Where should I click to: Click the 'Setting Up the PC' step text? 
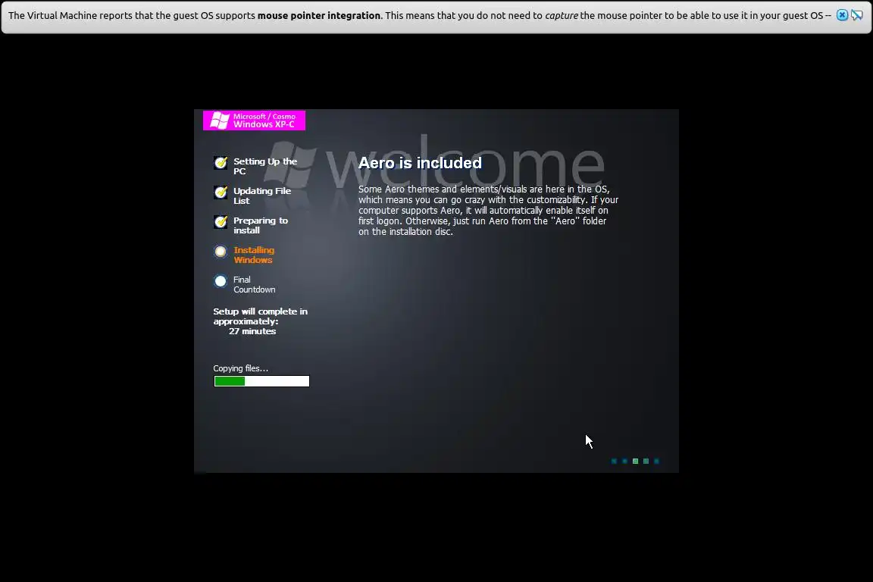265,166
